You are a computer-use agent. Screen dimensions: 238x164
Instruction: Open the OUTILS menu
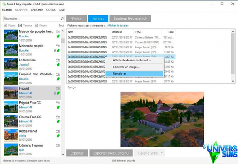[x=51, y=10]
